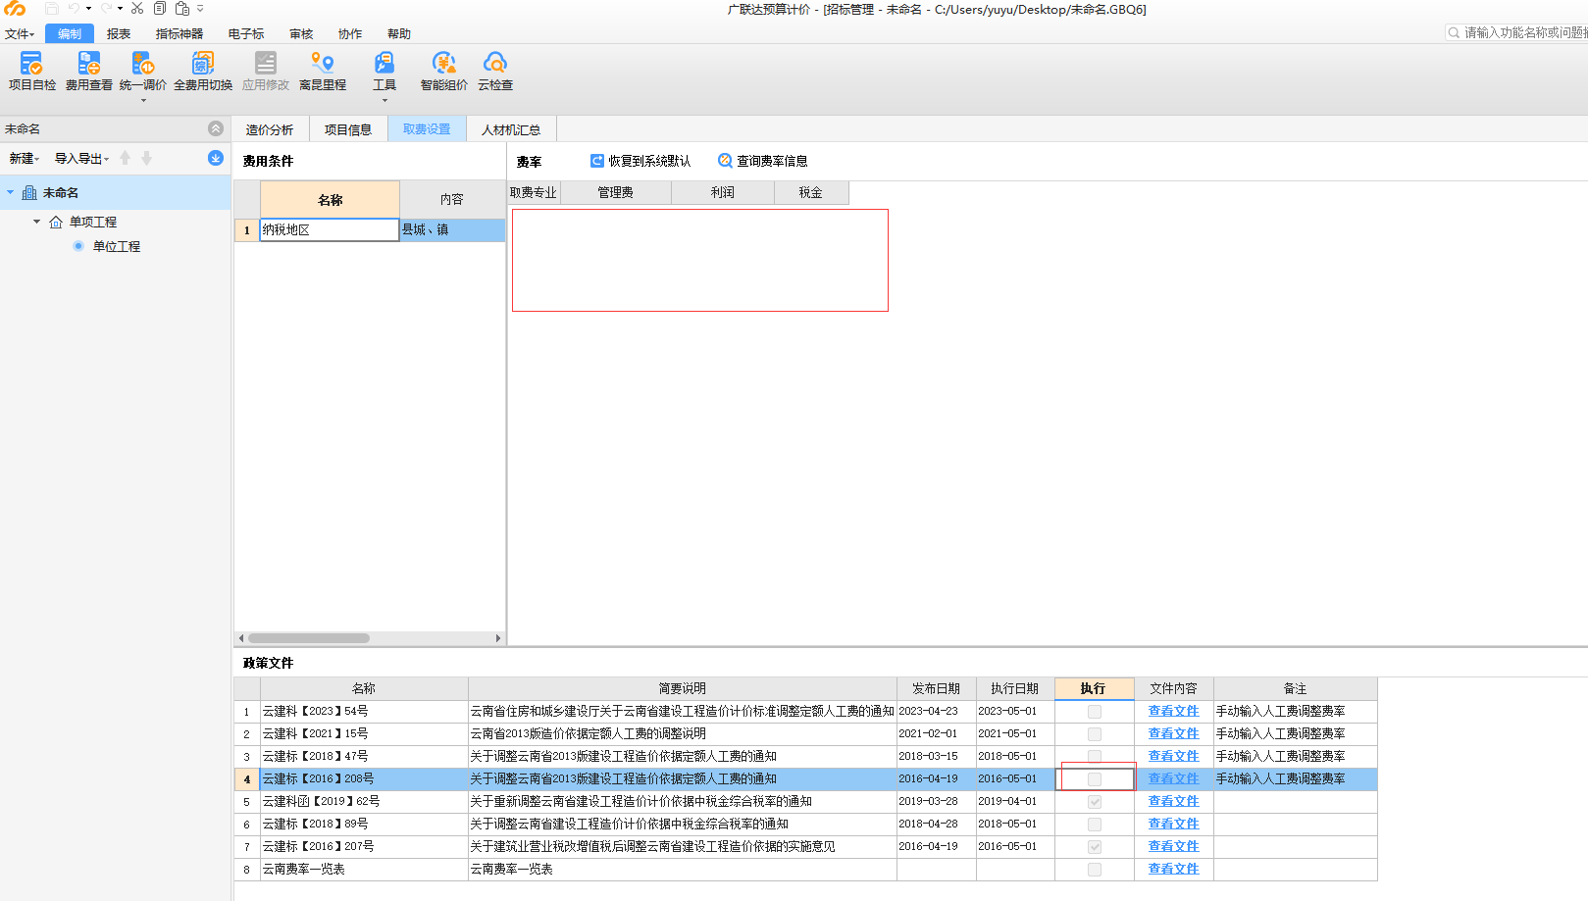Open the 审核 ribbon tab

point(301,34)
